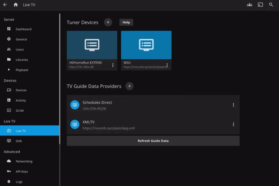
Task: Click the Help button
Action: point(126,22)
